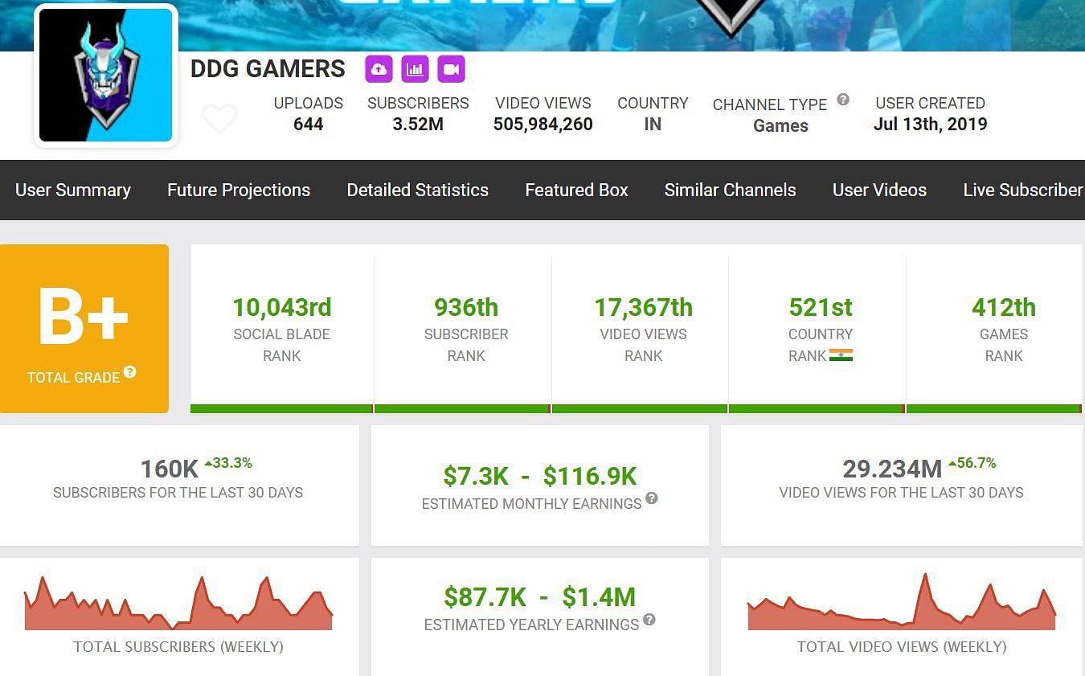Click the help icon beside Channel Type
This screenshot has height=676, width=1085.
(842, 100)
